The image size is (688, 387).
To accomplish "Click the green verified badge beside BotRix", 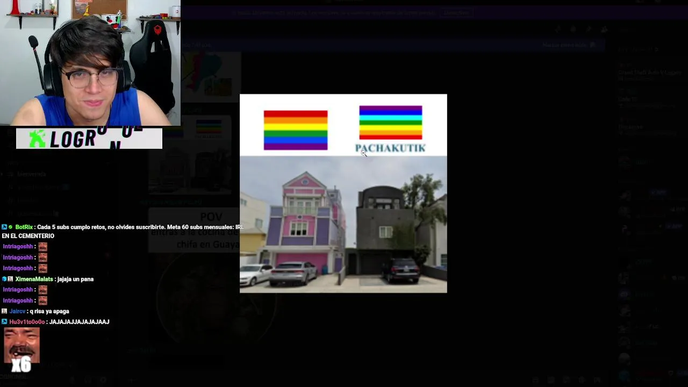I will coord(11,227).
